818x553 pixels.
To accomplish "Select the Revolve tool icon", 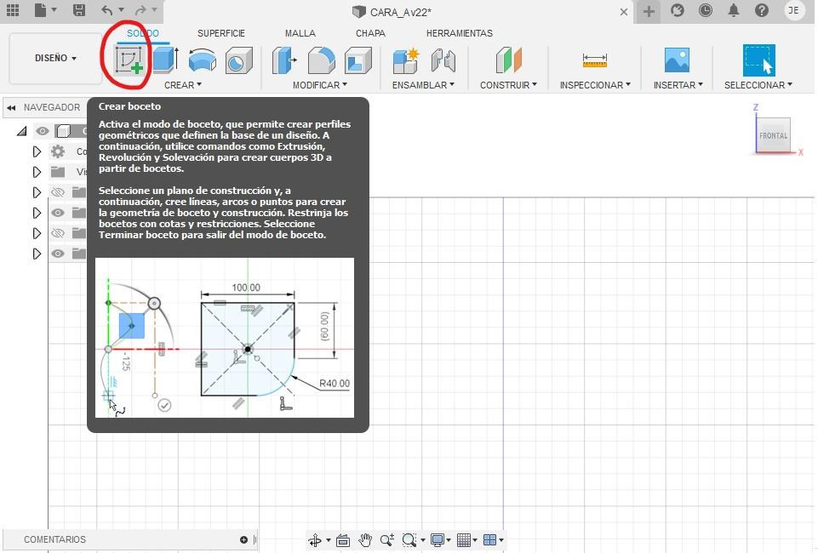I will 202,60.
